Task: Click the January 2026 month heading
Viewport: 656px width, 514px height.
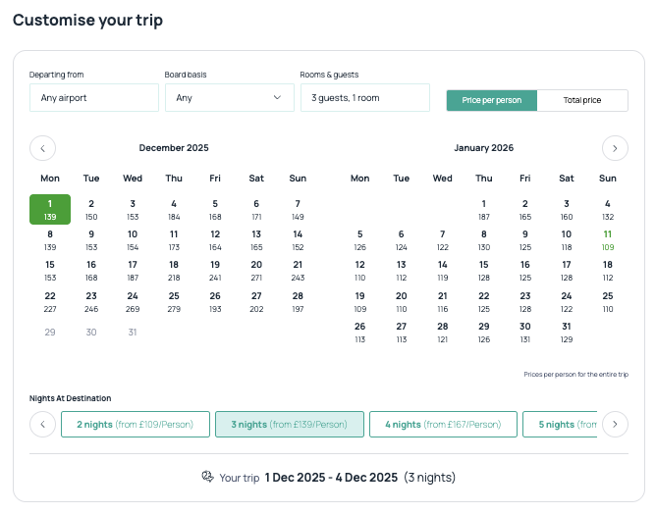Action: [483, 148]
